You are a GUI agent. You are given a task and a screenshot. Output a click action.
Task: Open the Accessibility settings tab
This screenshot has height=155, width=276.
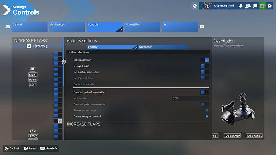point(142,26)
